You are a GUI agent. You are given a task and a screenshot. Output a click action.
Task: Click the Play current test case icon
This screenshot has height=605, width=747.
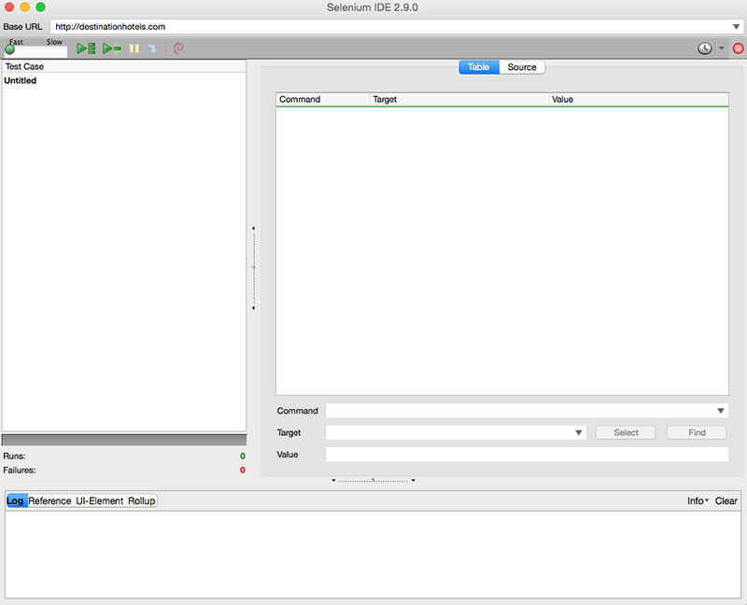tap(110, 48)
